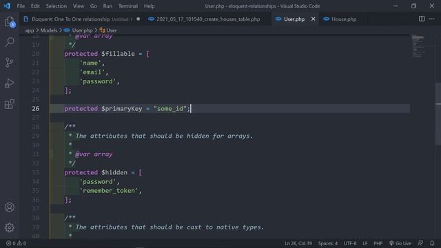Screen dimensions: 441x248
Task: Restore down the VS Code window
Action: (x=413, y=6)
